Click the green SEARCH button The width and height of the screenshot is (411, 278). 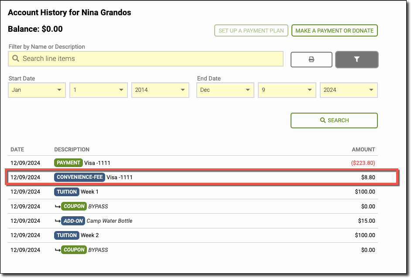tap(334, 121)
